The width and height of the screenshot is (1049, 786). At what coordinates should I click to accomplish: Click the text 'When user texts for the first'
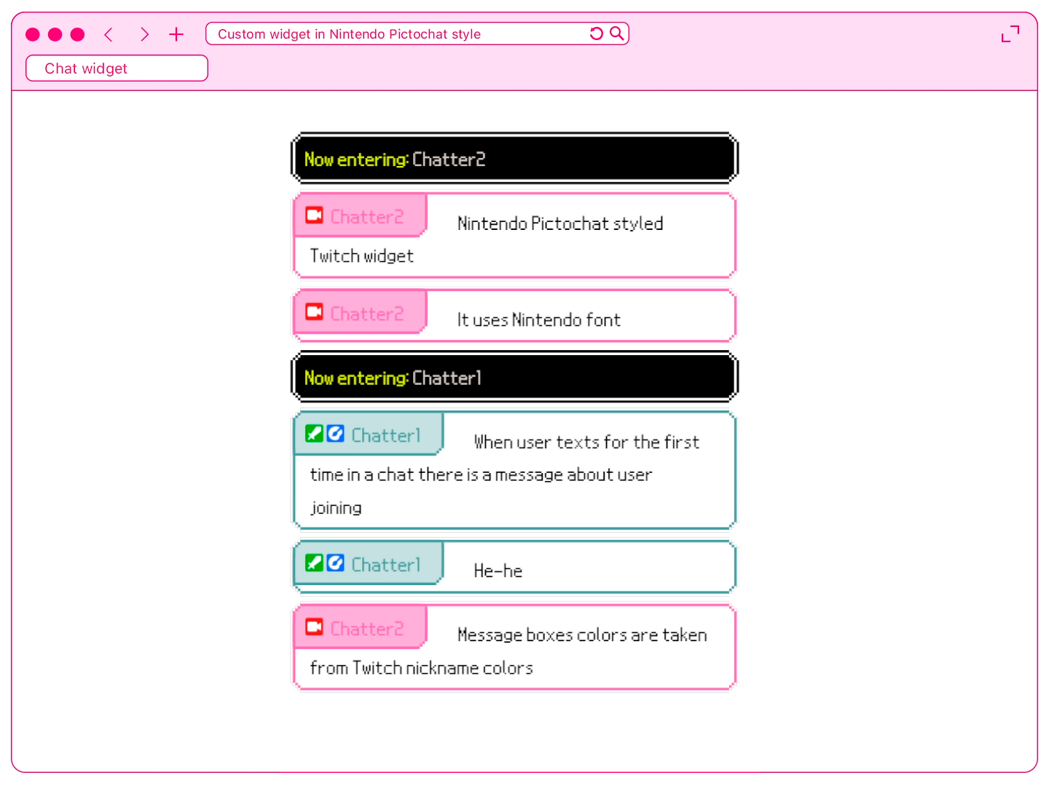(x=586, y=442)
